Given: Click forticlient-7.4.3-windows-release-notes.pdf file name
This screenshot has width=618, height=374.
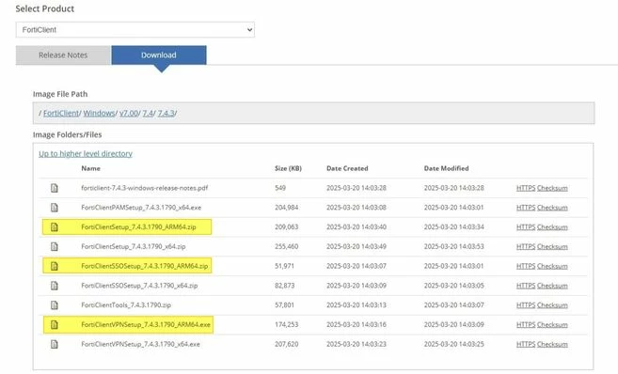Looking at the screenshot, I should (x=145, y=188).
